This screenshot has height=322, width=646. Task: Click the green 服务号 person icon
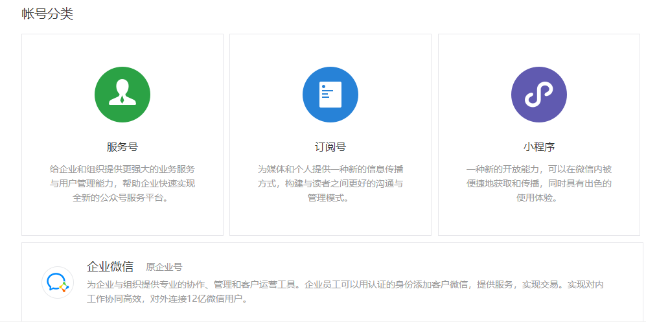coord(122,95)
